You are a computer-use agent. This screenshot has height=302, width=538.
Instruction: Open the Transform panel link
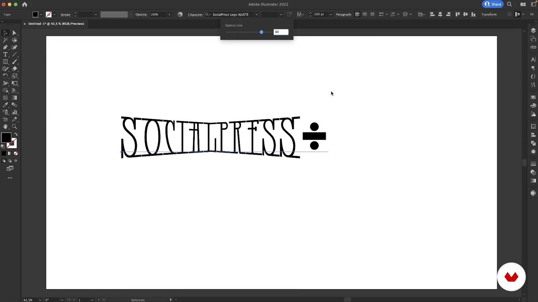489,15
